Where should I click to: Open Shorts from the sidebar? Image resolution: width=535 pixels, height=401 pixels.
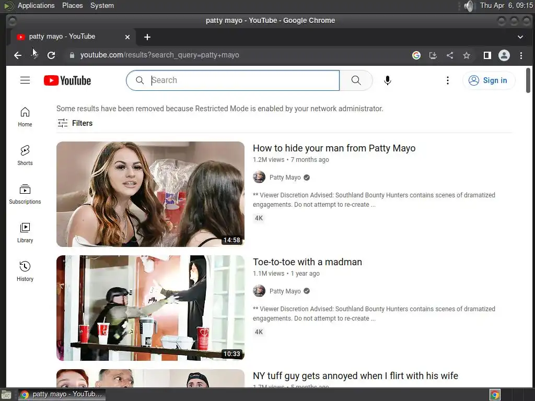pos(25,156)
